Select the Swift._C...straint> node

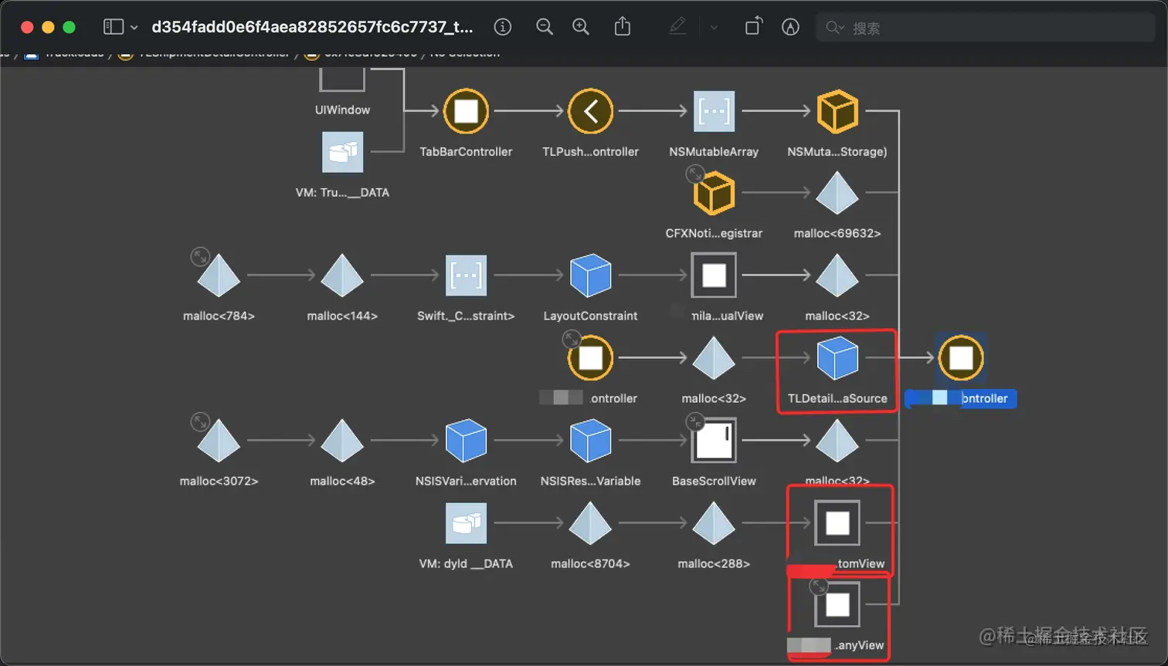(466, 276)
